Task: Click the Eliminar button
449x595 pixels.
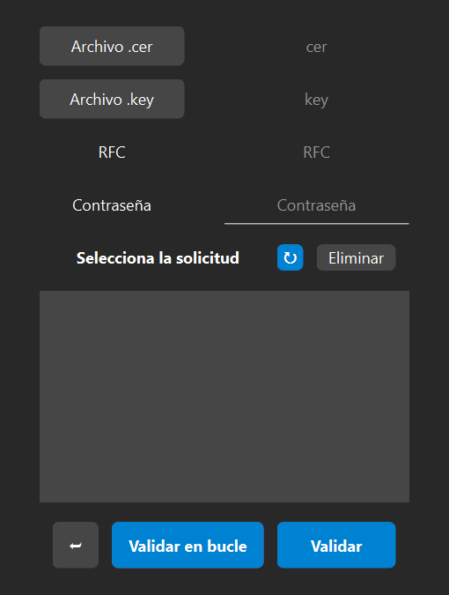Action: click(x=356, y=257)
